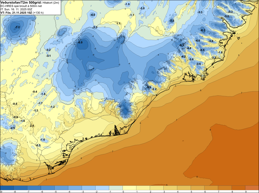The width and height of the screenshot is (259, 193).
Task: Click the 1.0 coastal temperature value
Action: pos(203,76)
